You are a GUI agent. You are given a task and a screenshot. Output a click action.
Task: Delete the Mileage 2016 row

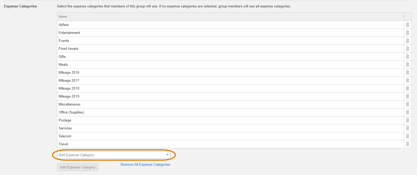pyautogui.click(x=407, y=72)
